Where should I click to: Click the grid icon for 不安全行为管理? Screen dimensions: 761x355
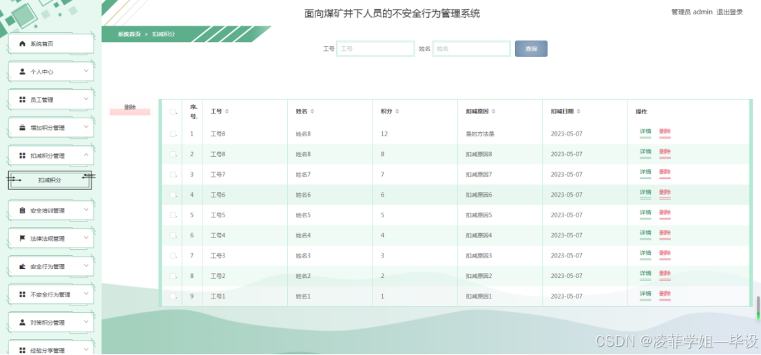click(x=22, y=294)
